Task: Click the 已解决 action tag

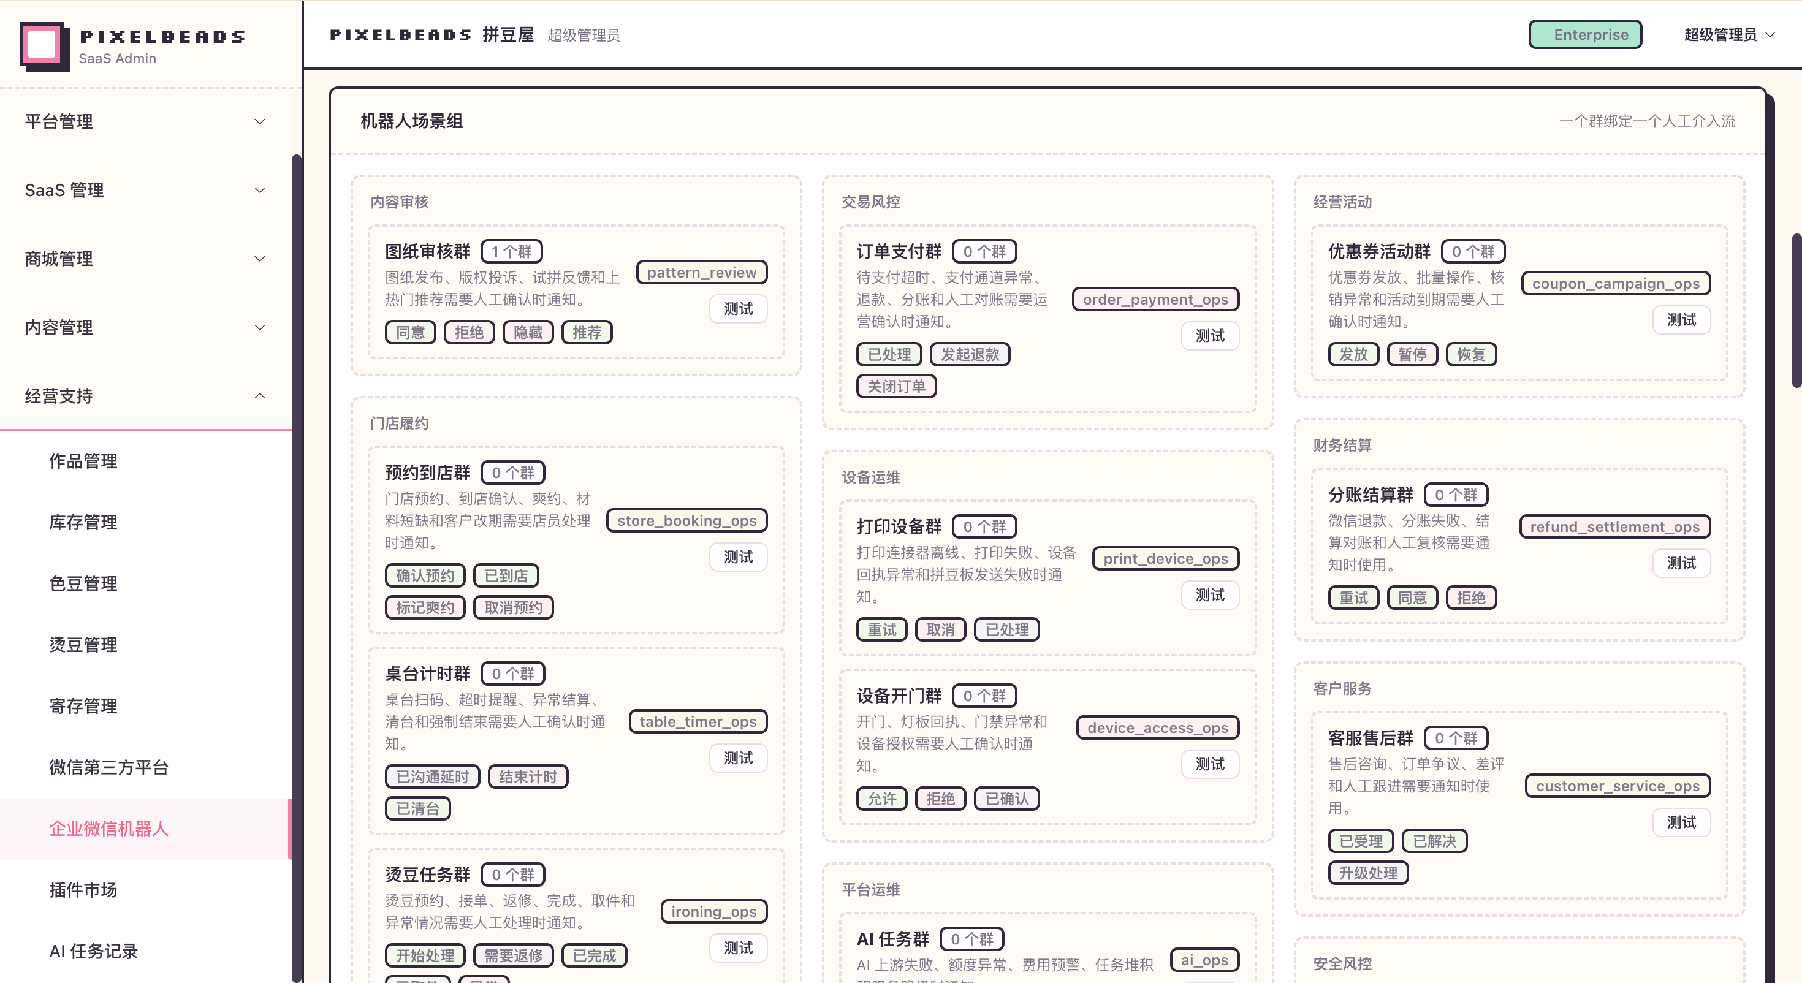Action: [1435, 841]
